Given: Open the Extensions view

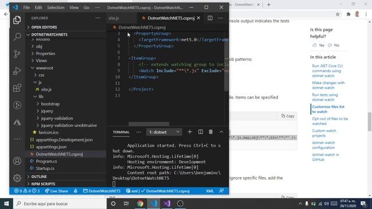Looking at the screenshot, I should (x=17, y=88).
